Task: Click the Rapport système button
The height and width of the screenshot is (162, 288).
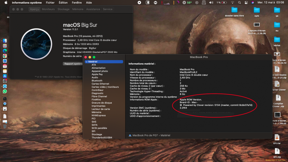Action: (73, 64)
